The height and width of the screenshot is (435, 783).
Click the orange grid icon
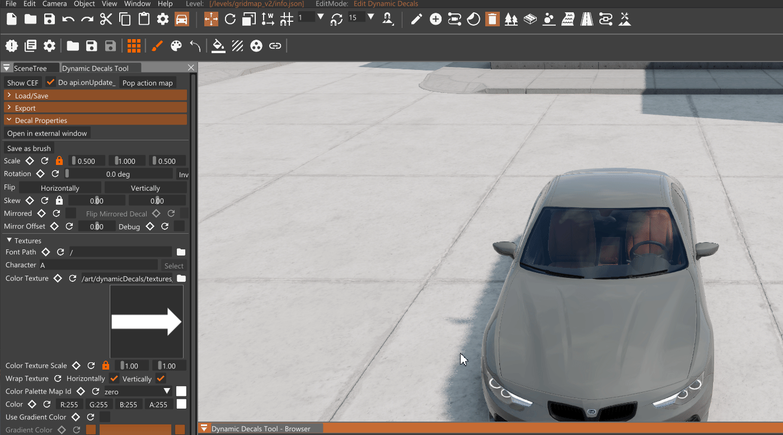(x=134, y=46)
